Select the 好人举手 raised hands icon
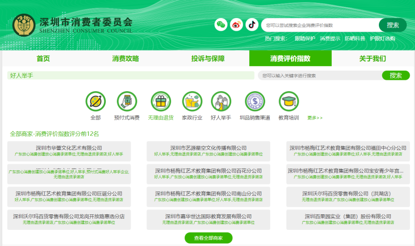The image size is (415, 246). coord(221,101)
